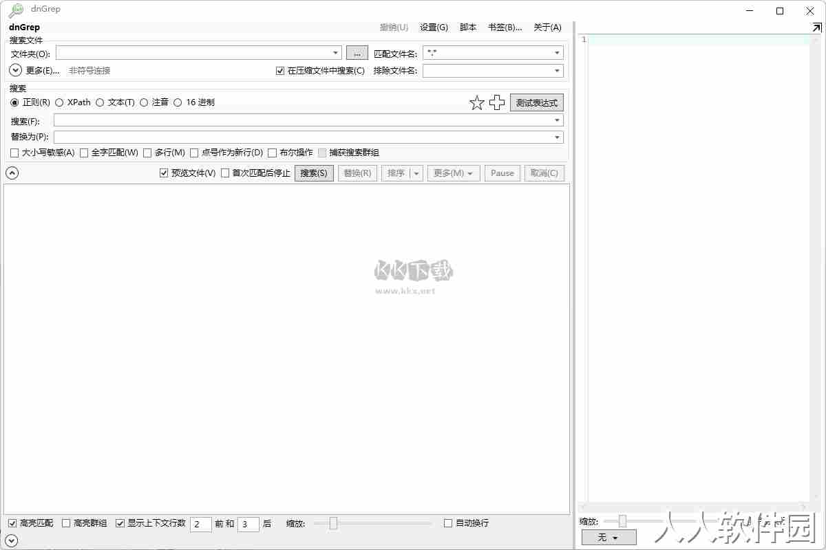Screen dimensions: 826x550
Task: Open the 排序 dropdown arrow
Action: click(x=416, y=173)
